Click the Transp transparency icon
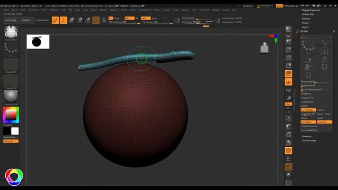Viewport: 338px width, 190px height. click(288, 159)
